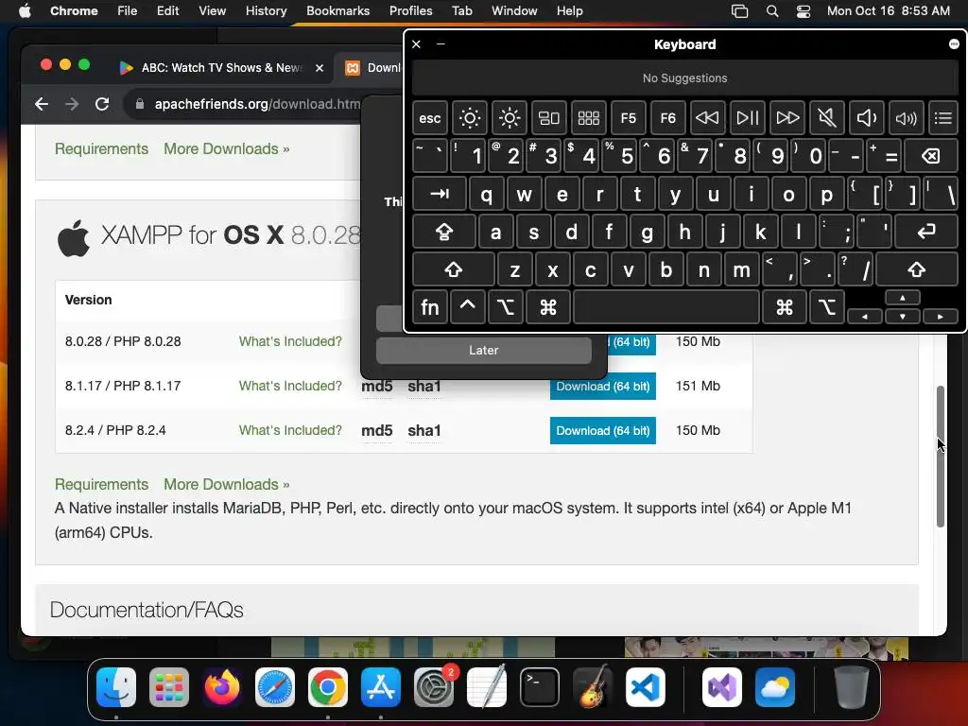Toggle the control caret key
968x726 pixels.
click(x=467, y=307)
